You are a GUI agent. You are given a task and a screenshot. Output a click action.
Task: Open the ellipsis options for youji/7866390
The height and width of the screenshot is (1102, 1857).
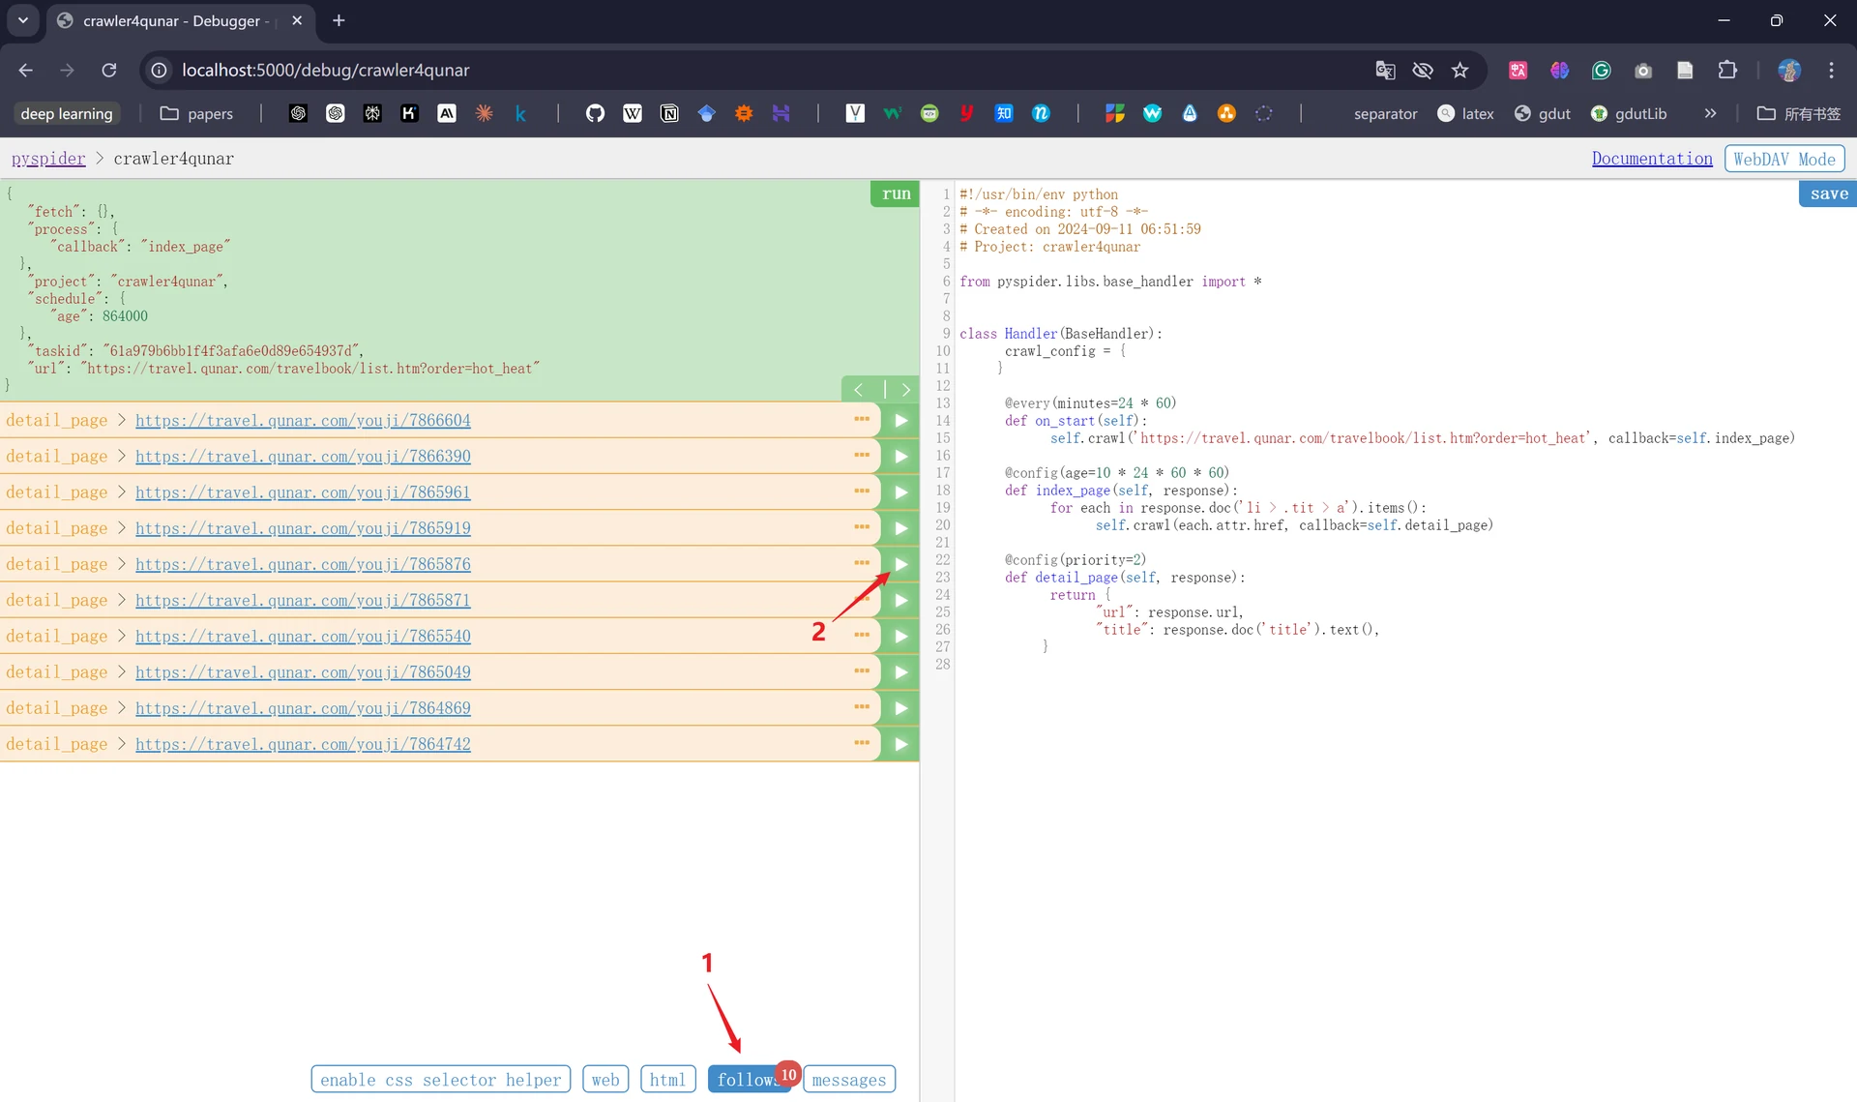(862, 455)
